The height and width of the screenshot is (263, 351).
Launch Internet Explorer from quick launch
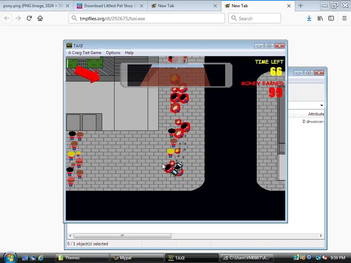pos(41,258)
